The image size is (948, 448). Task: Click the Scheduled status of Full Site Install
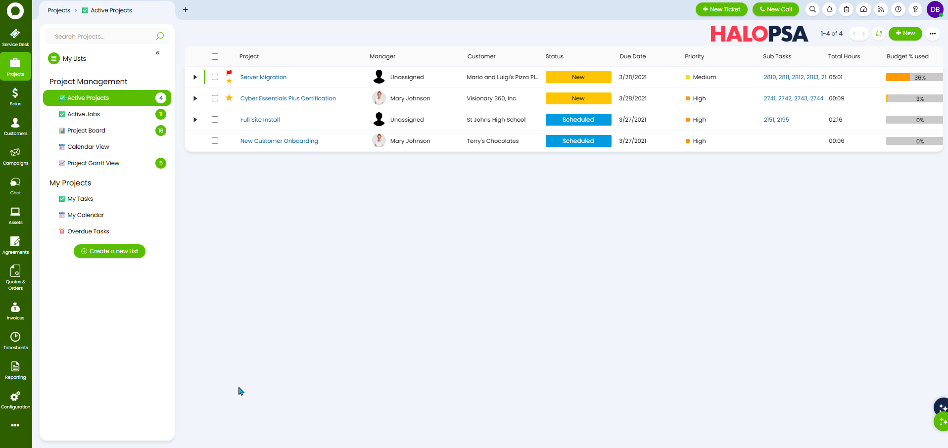pyautogui.click(x=578, y=120)
